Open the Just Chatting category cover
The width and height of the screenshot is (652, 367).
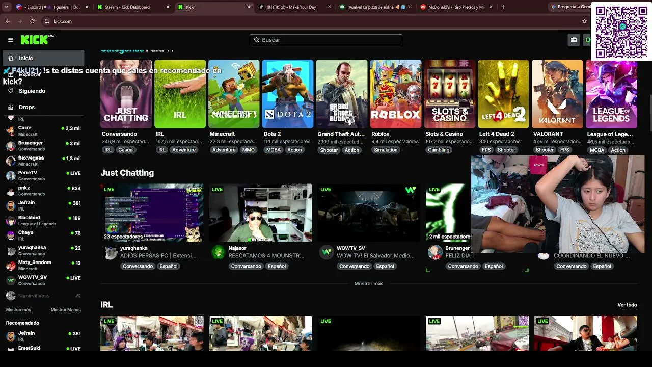(126, 94)
